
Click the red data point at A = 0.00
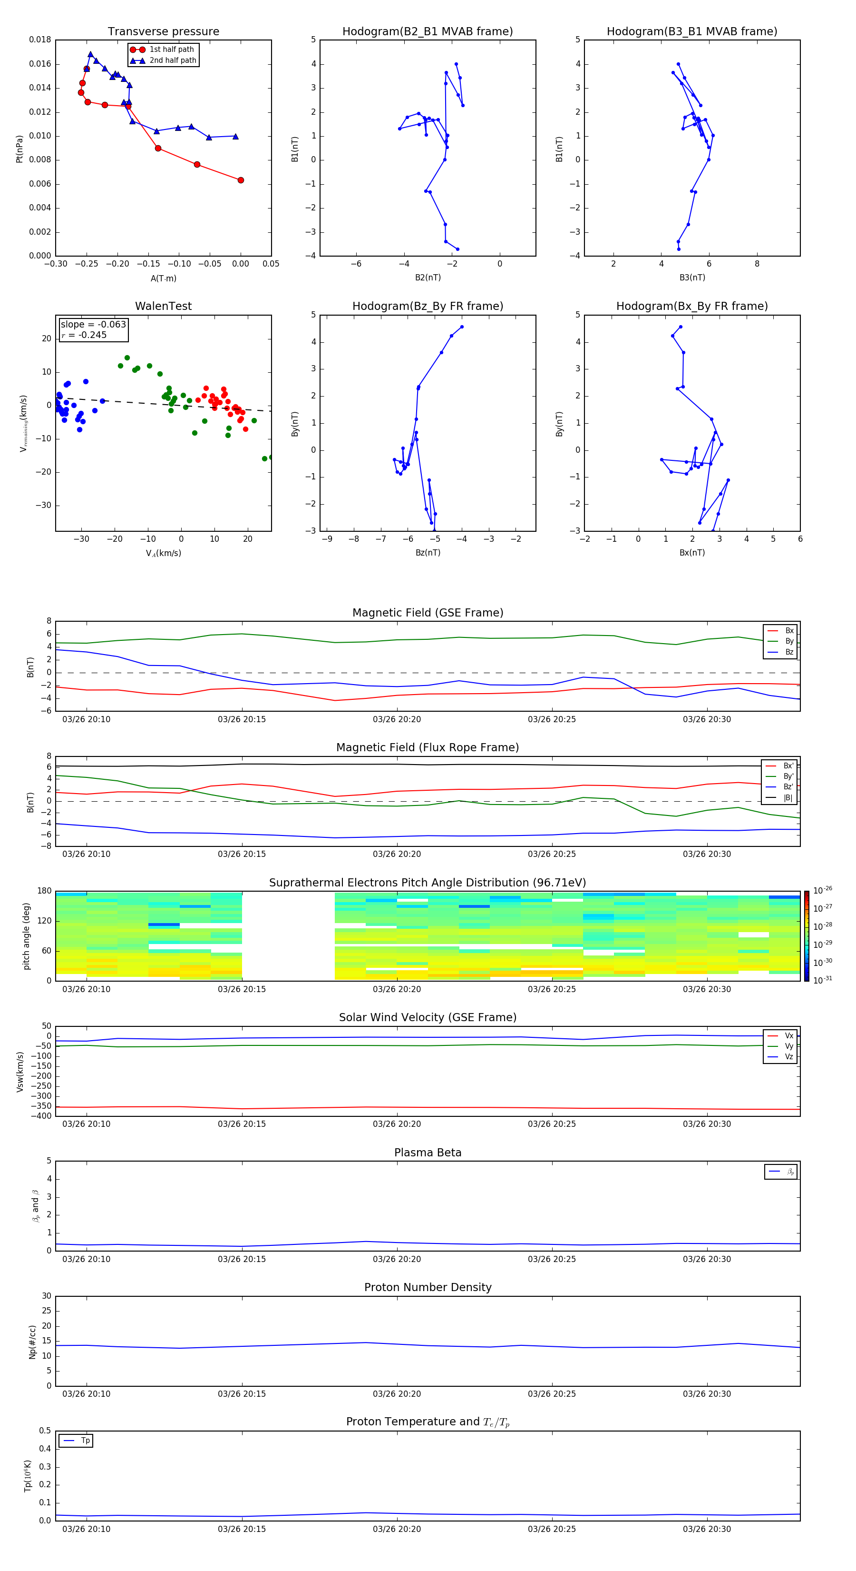point(241,180)
